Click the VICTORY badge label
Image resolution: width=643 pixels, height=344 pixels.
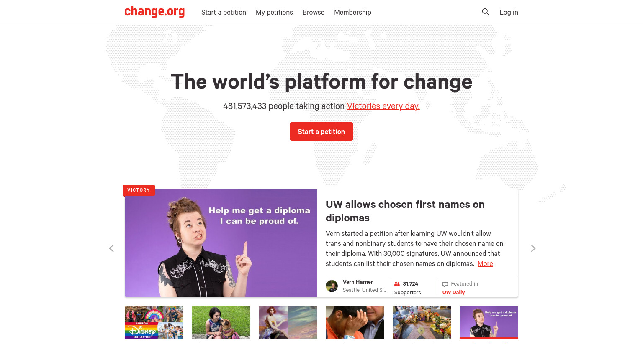coord(139,190)
